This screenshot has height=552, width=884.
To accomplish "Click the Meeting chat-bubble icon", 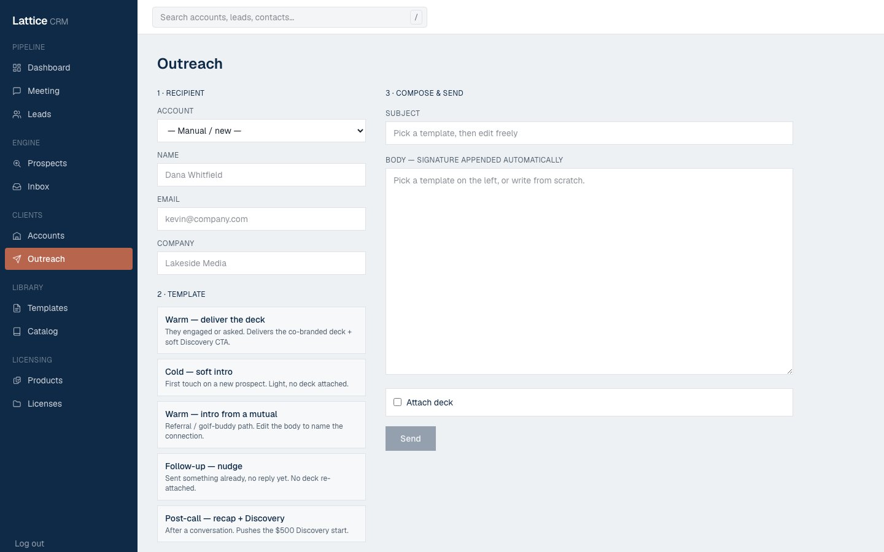I will tap(17, 91).
